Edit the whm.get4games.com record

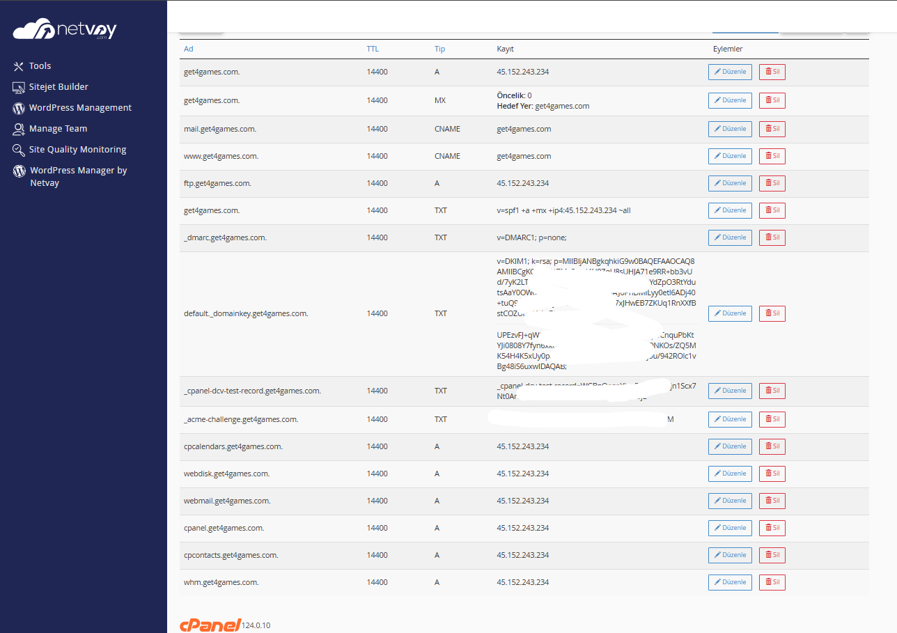[730, 582]
